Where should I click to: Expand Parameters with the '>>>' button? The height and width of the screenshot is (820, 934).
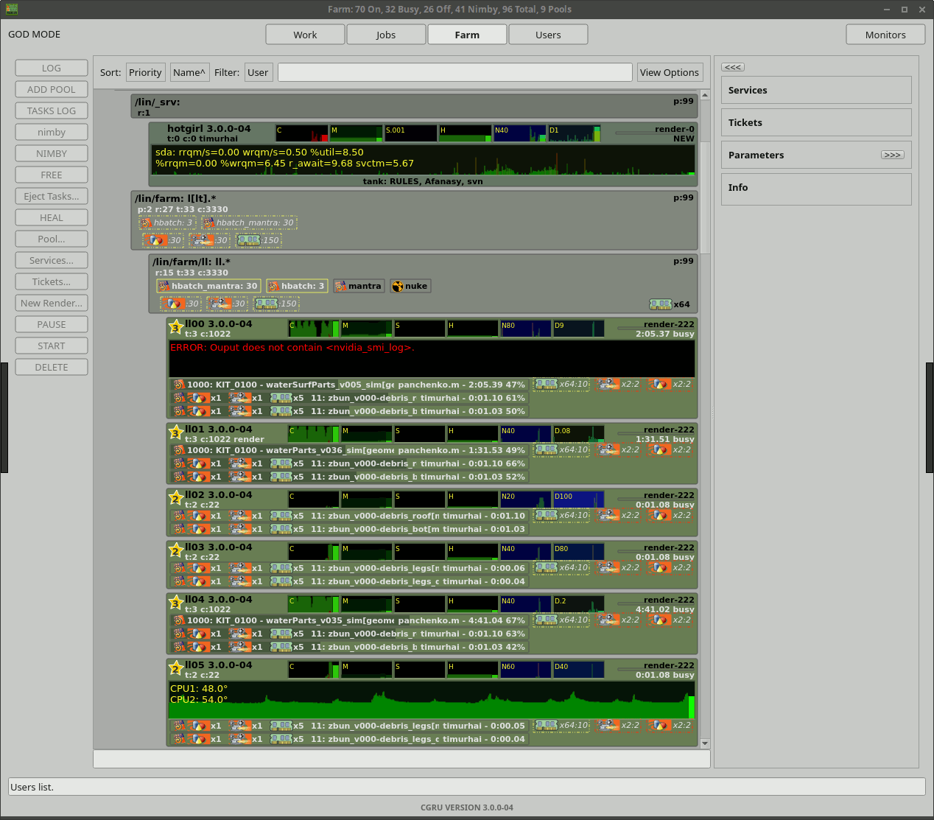point(893,155)
